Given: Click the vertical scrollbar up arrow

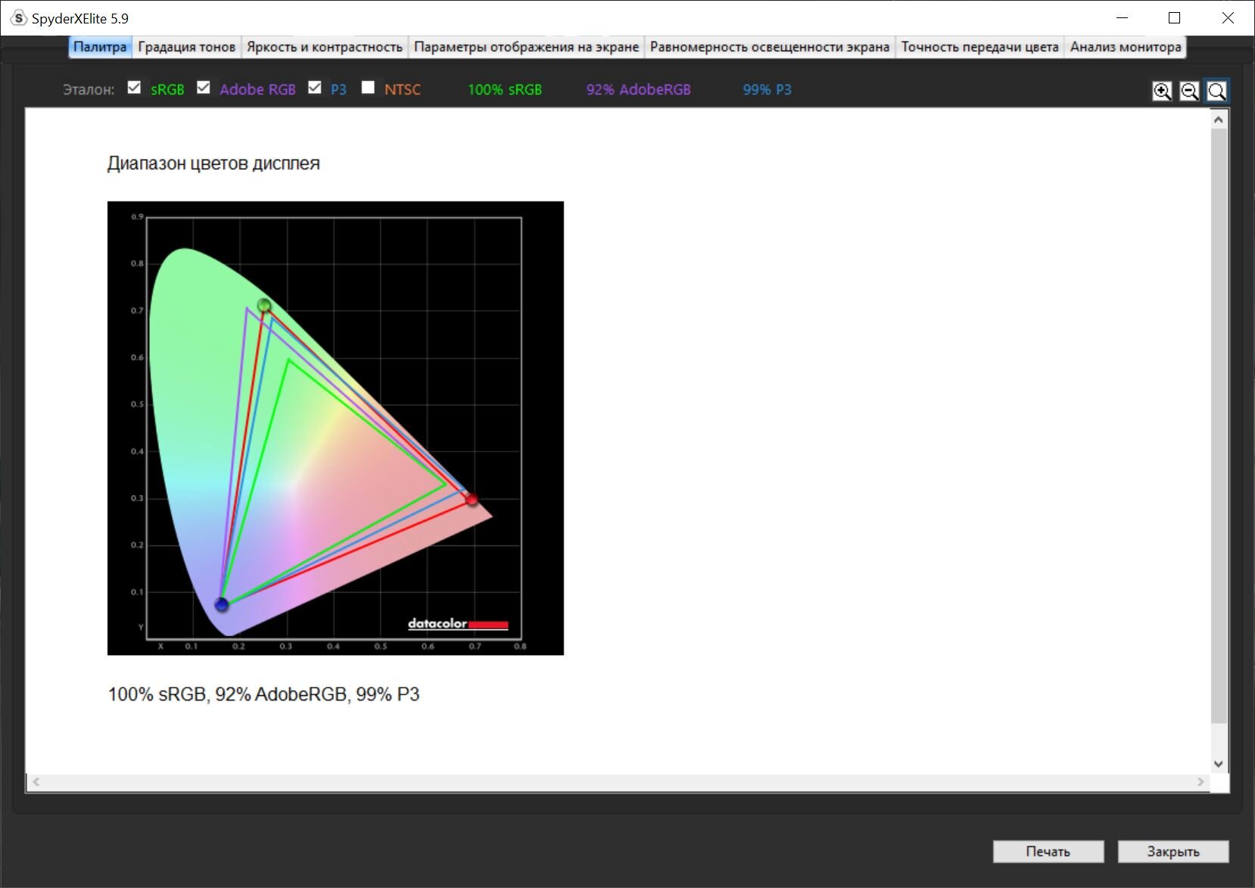Looking at the screenshot, I should coord(1218,120).
